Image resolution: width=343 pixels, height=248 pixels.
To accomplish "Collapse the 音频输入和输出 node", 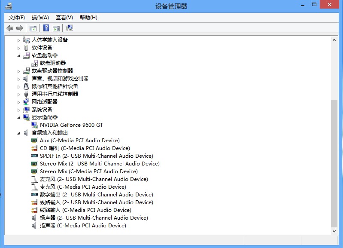I will (18, 133).
